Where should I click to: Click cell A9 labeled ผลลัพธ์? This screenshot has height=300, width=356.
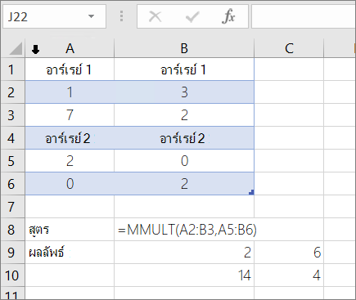pos(70,253)
